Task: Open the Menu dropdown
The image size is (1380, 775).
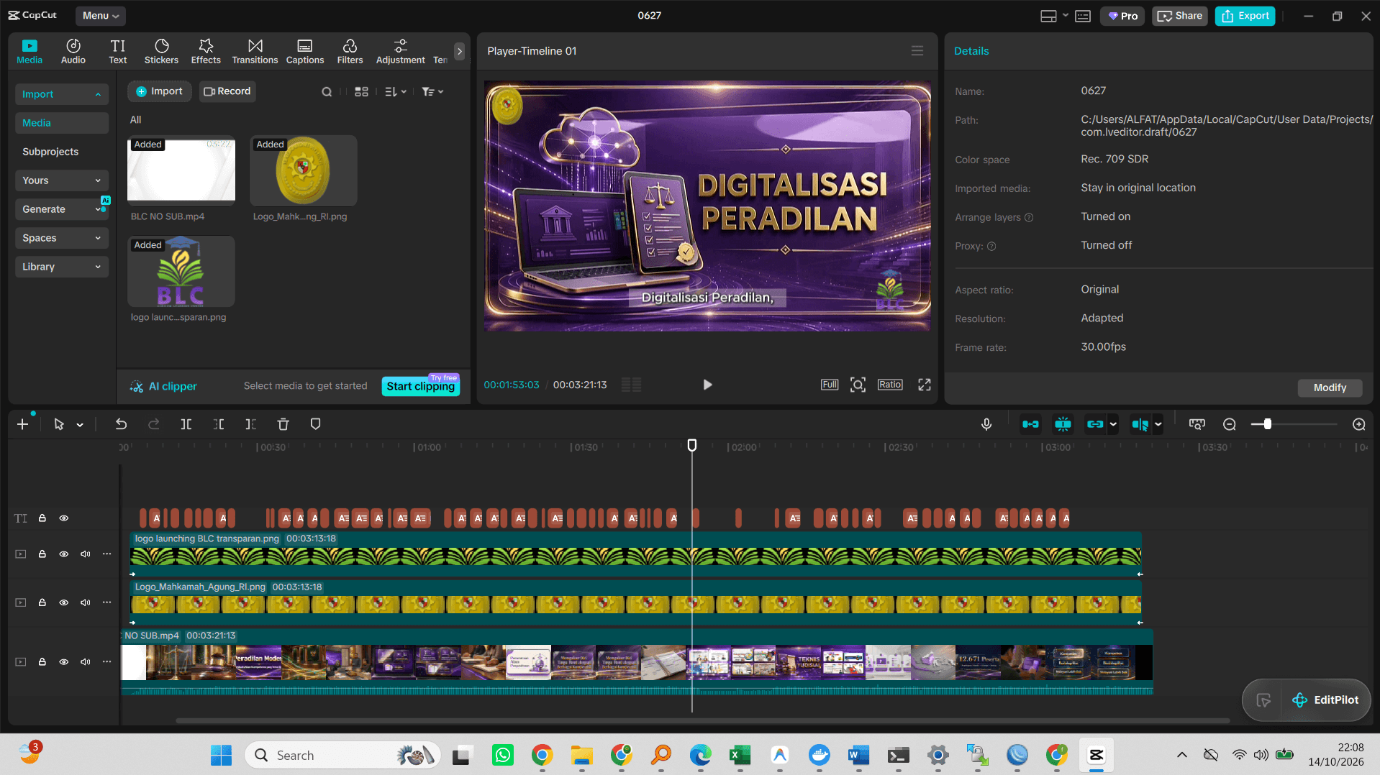Action: point(100,15)
